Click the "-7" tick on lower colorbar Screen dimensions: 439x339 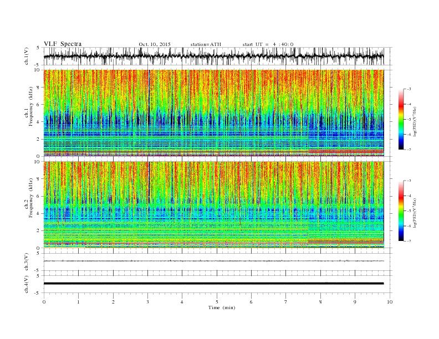409,241
